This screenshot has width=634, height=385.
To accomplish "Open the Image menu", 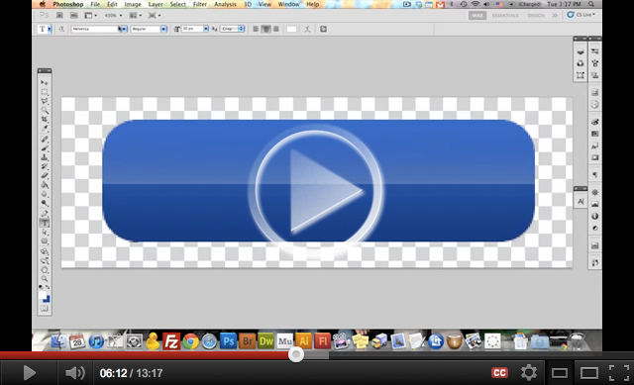I will pos(133,4).
